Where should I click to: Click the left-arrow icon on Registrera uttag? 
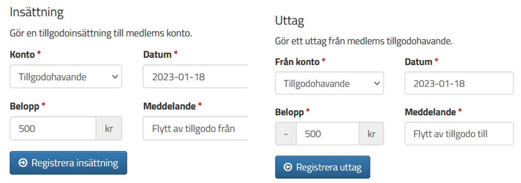[x=288, y=167]
